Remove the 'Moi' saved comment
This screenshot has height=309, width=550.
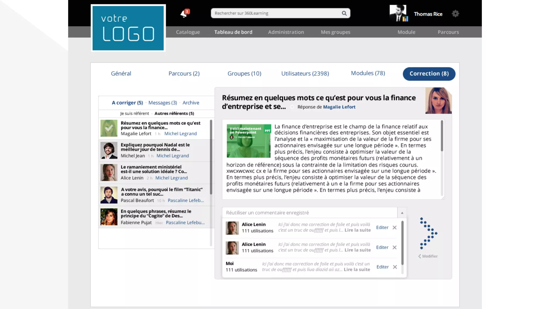pos(395,267)
